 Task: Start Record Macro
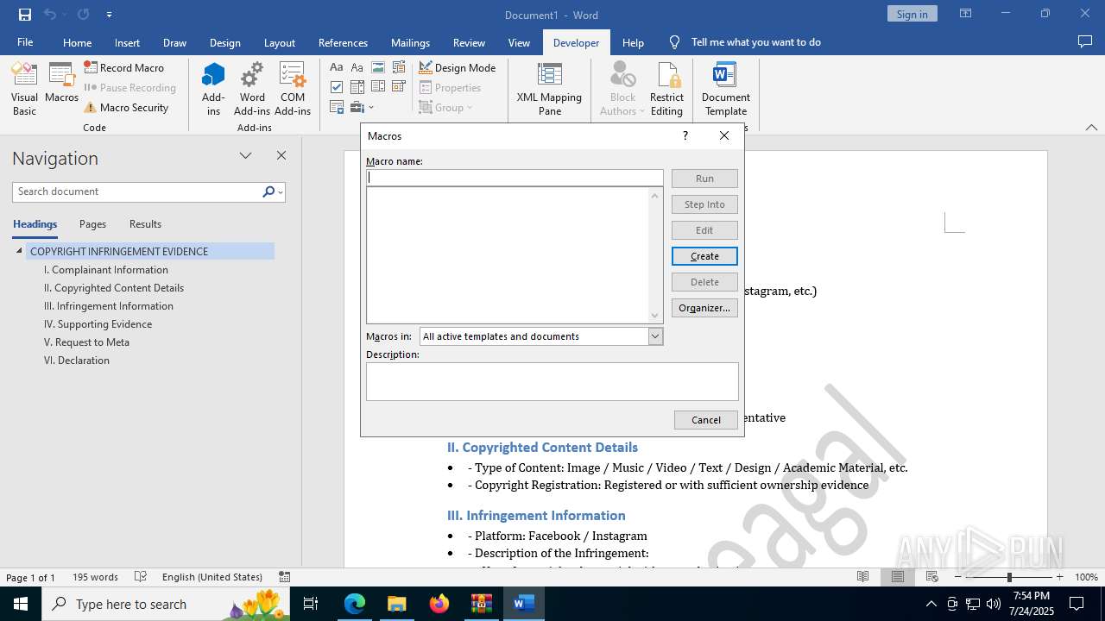click(124, 67)
